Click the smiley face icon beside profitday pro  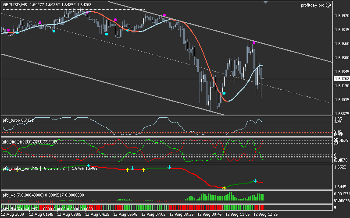coord(328,5)
